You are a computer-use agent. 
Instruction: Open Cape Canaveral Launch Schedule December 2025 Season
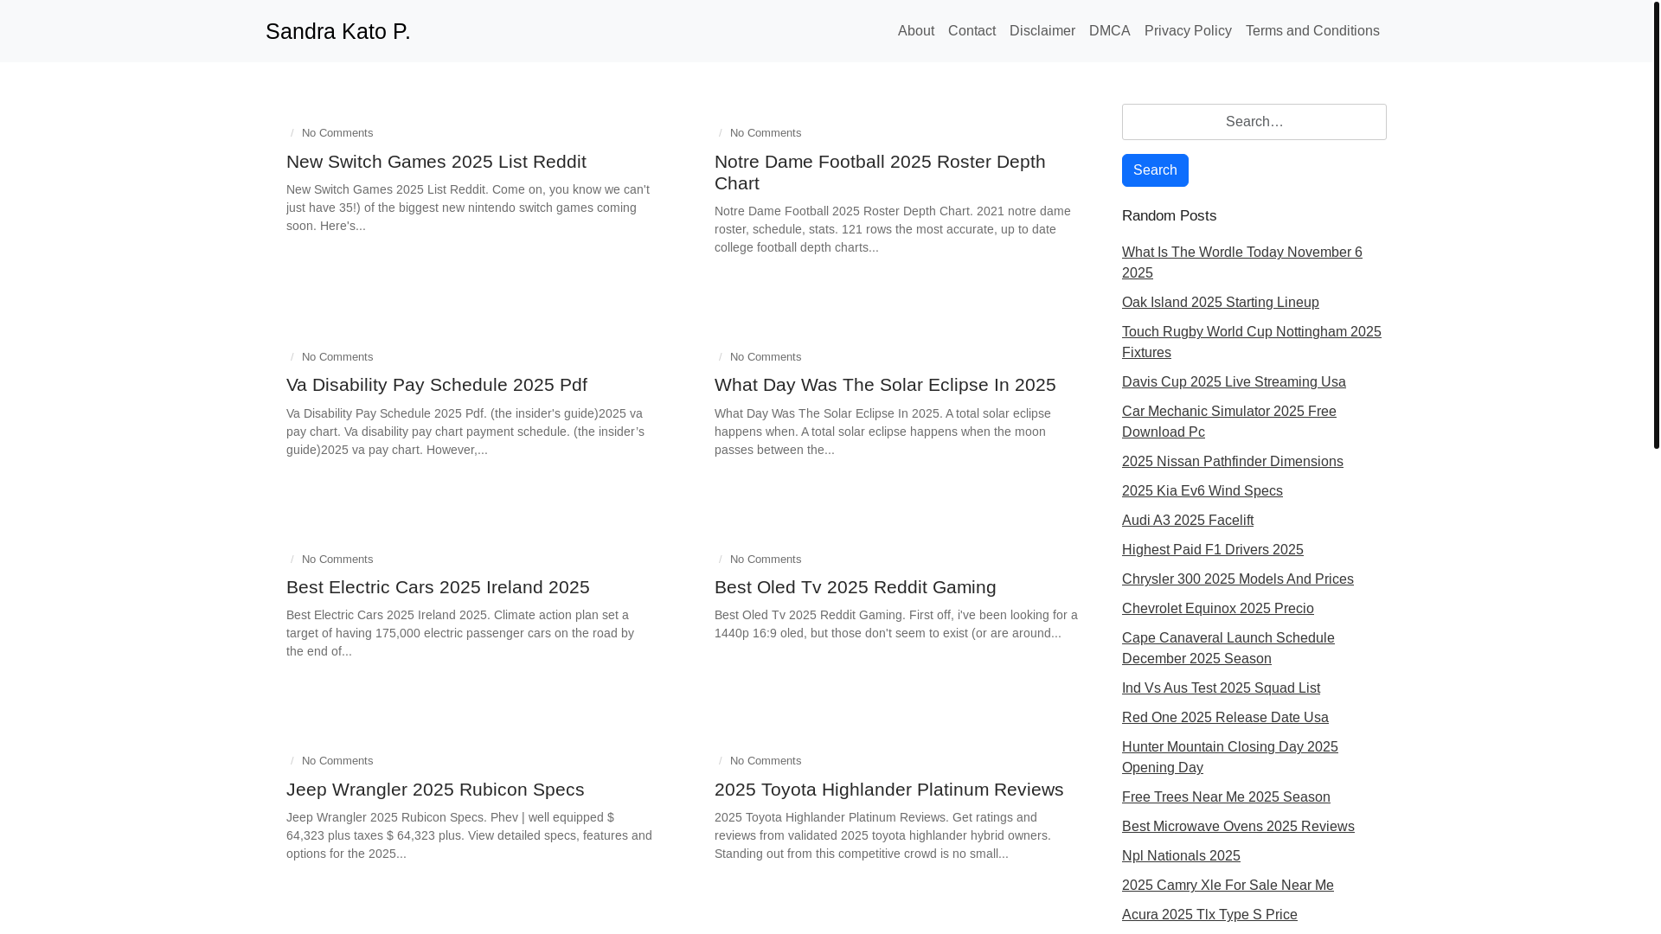point(1228,649)
